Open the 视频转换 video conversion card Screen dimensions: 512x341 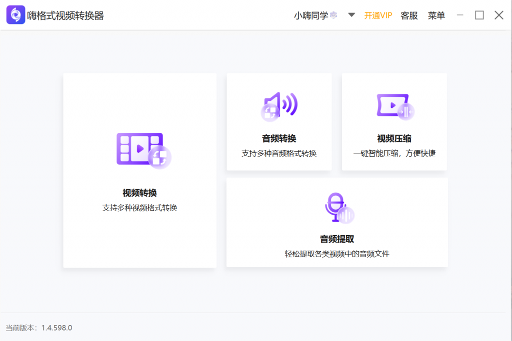click(139, 170)
